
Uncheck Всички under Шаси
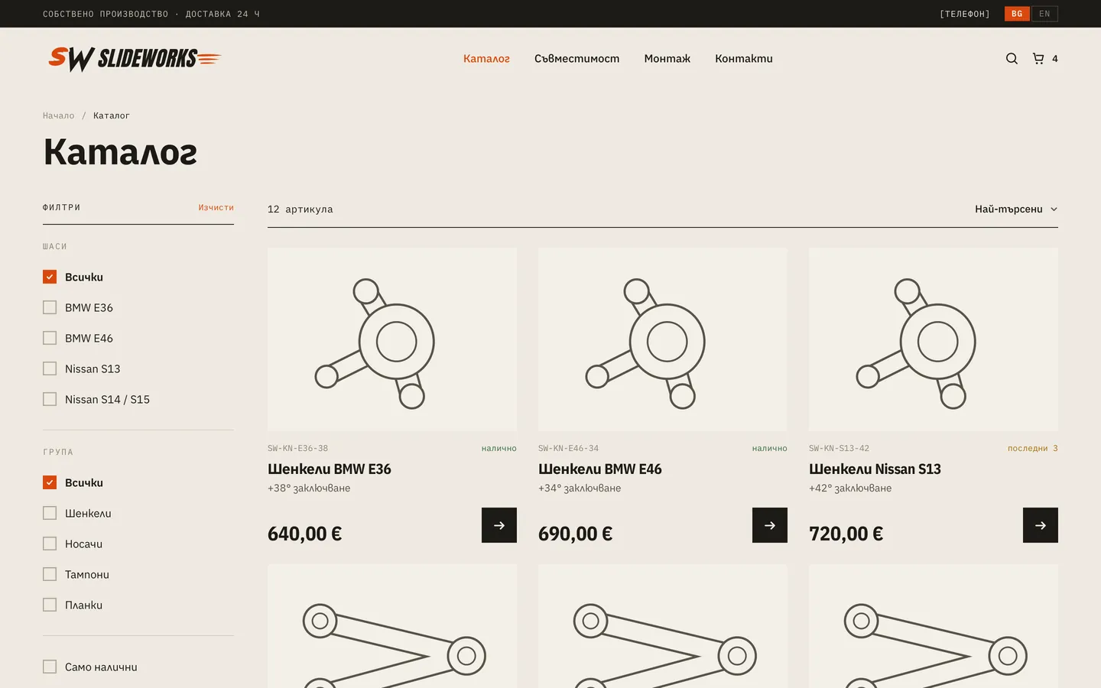pyautogui.click(x=50, y=277)
